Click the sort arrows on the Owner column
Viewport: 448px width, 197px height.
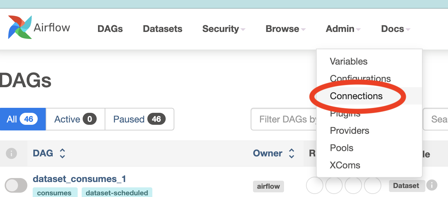pos(291,153)
